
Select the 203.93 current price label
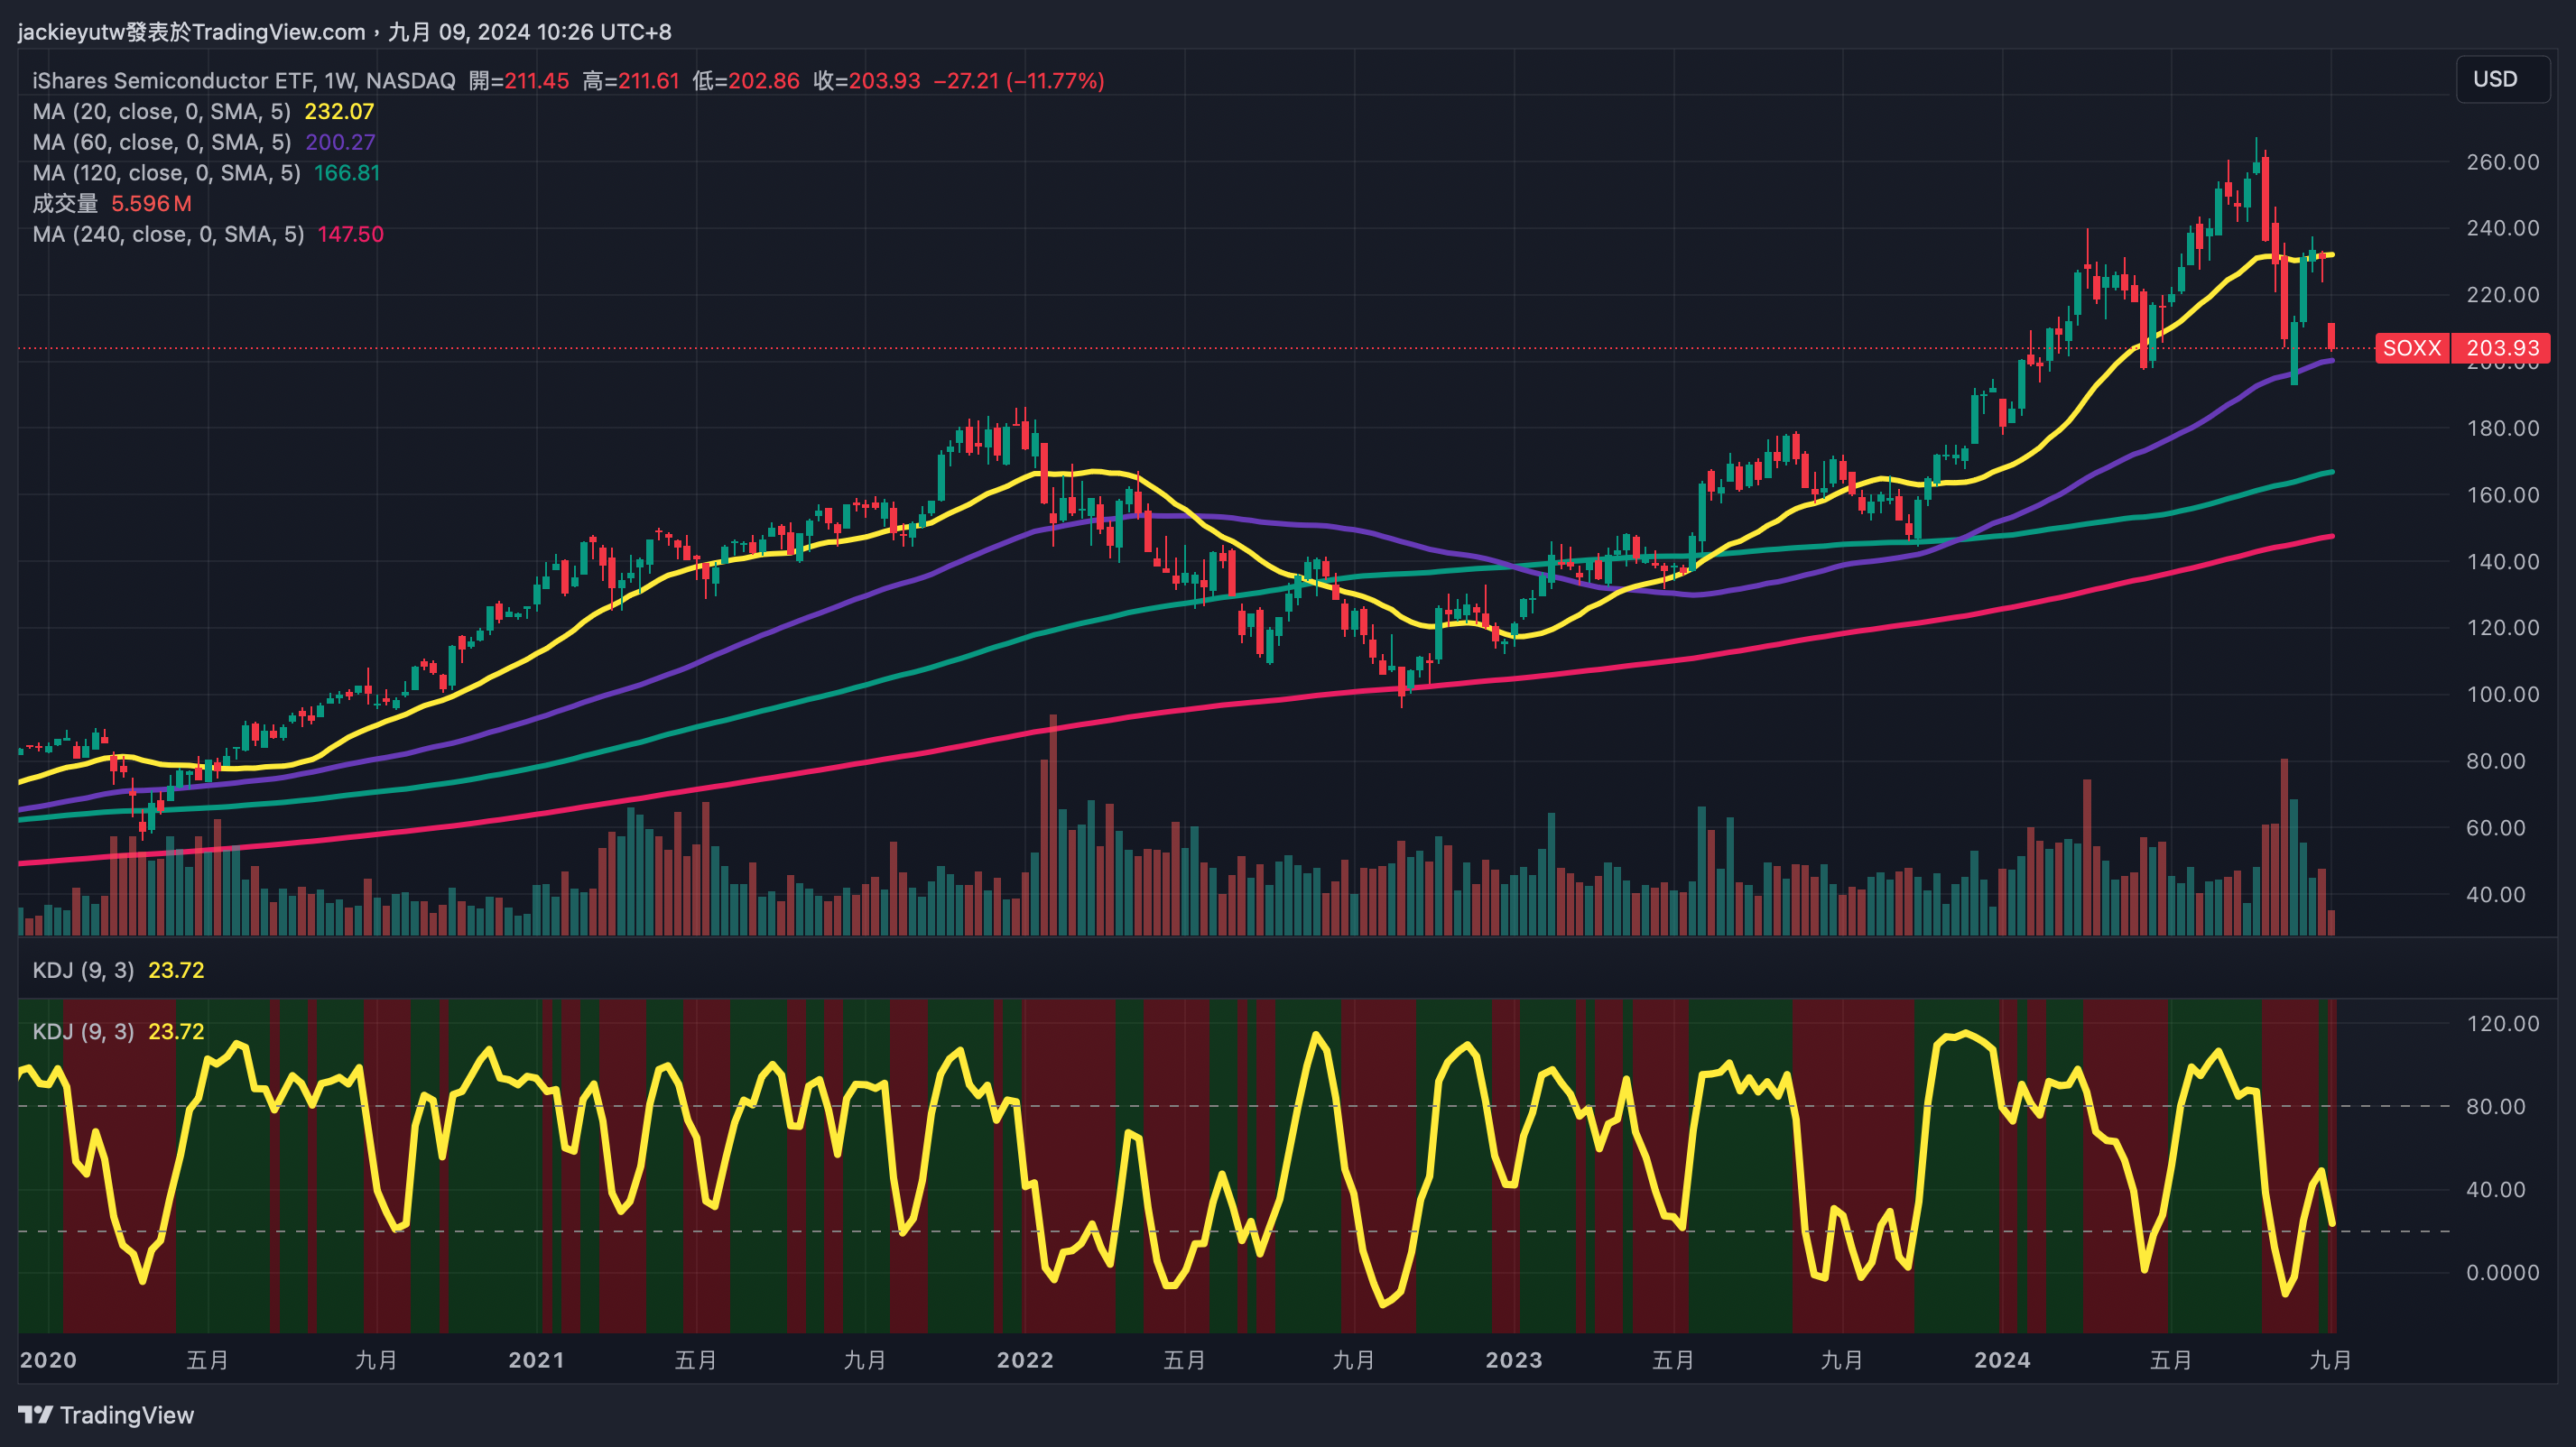2502,347
